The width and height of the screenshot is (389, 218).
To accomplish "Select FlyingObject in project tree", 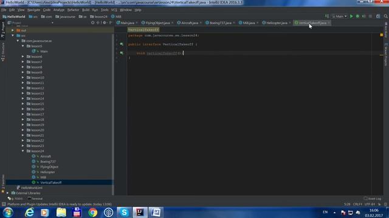I will coord(49,167).
